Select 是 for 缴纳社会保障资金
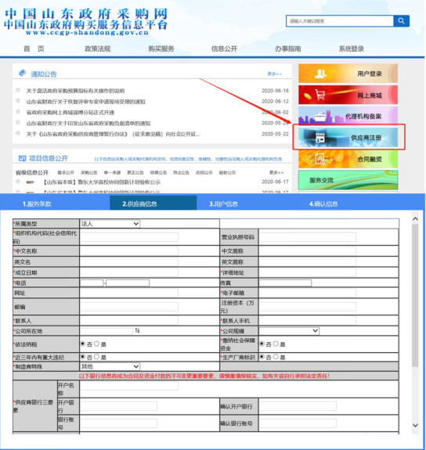 pos(276,344)
